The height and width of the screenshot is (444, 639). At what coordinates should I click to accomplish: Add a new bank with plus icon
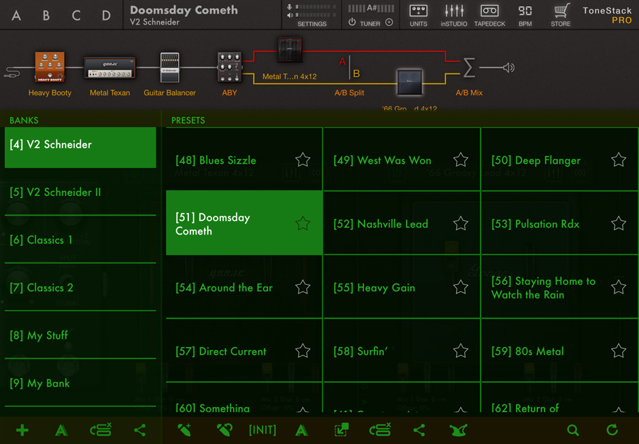point(22,430)
